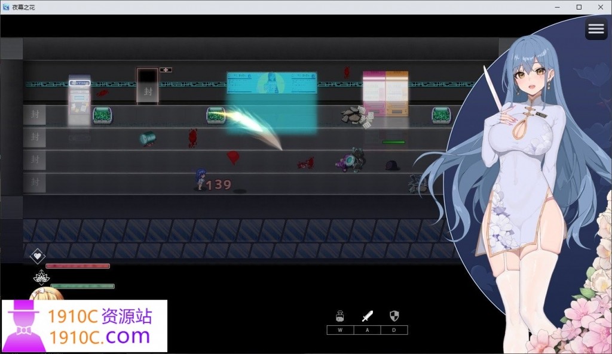Viewport: 612px width, 354px height.
Task: Select the sword attack icon above the A key
Action: point(367,315)
